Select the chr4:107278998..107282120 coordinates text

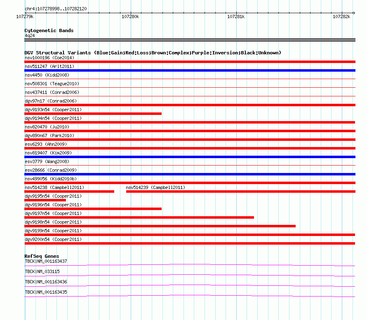point(56,9)
